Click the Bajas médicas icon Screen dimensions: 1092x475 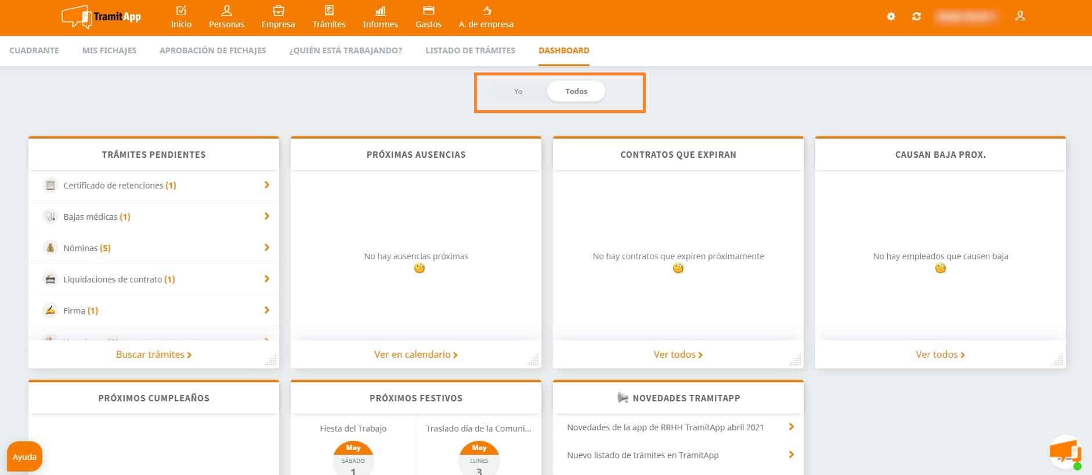[50, 216]
